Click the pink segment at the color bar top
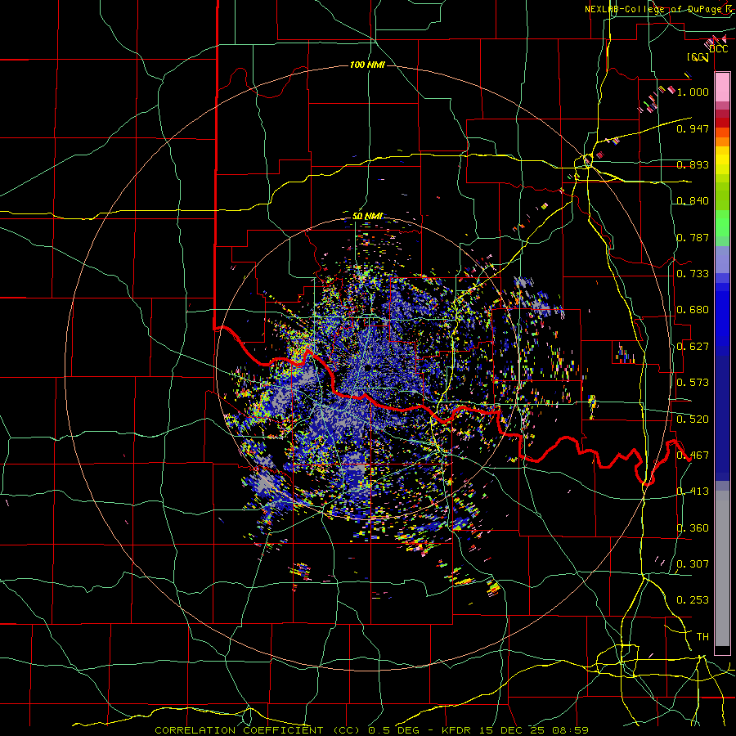The width and height of the screenshot is (736, 736). 722,87
